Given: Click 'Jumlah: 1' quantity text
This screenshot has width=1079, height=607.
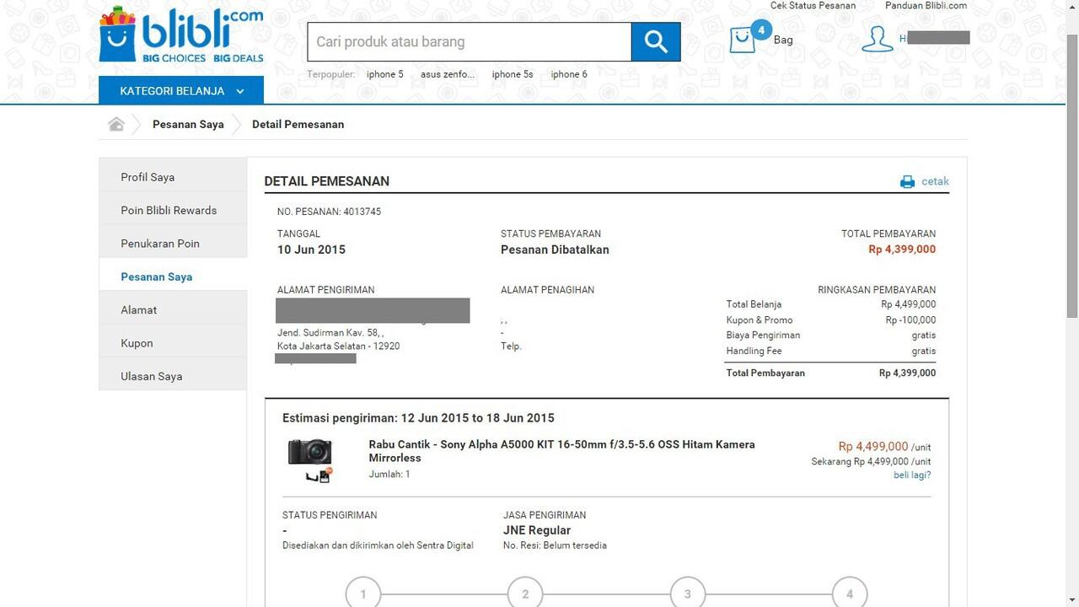Looking at the screenshot, I should (389, 475).
